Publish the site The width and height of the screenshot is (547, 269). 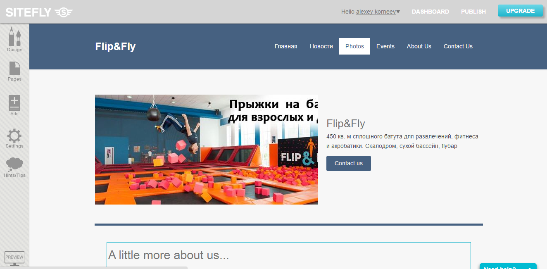click(473, 12)
